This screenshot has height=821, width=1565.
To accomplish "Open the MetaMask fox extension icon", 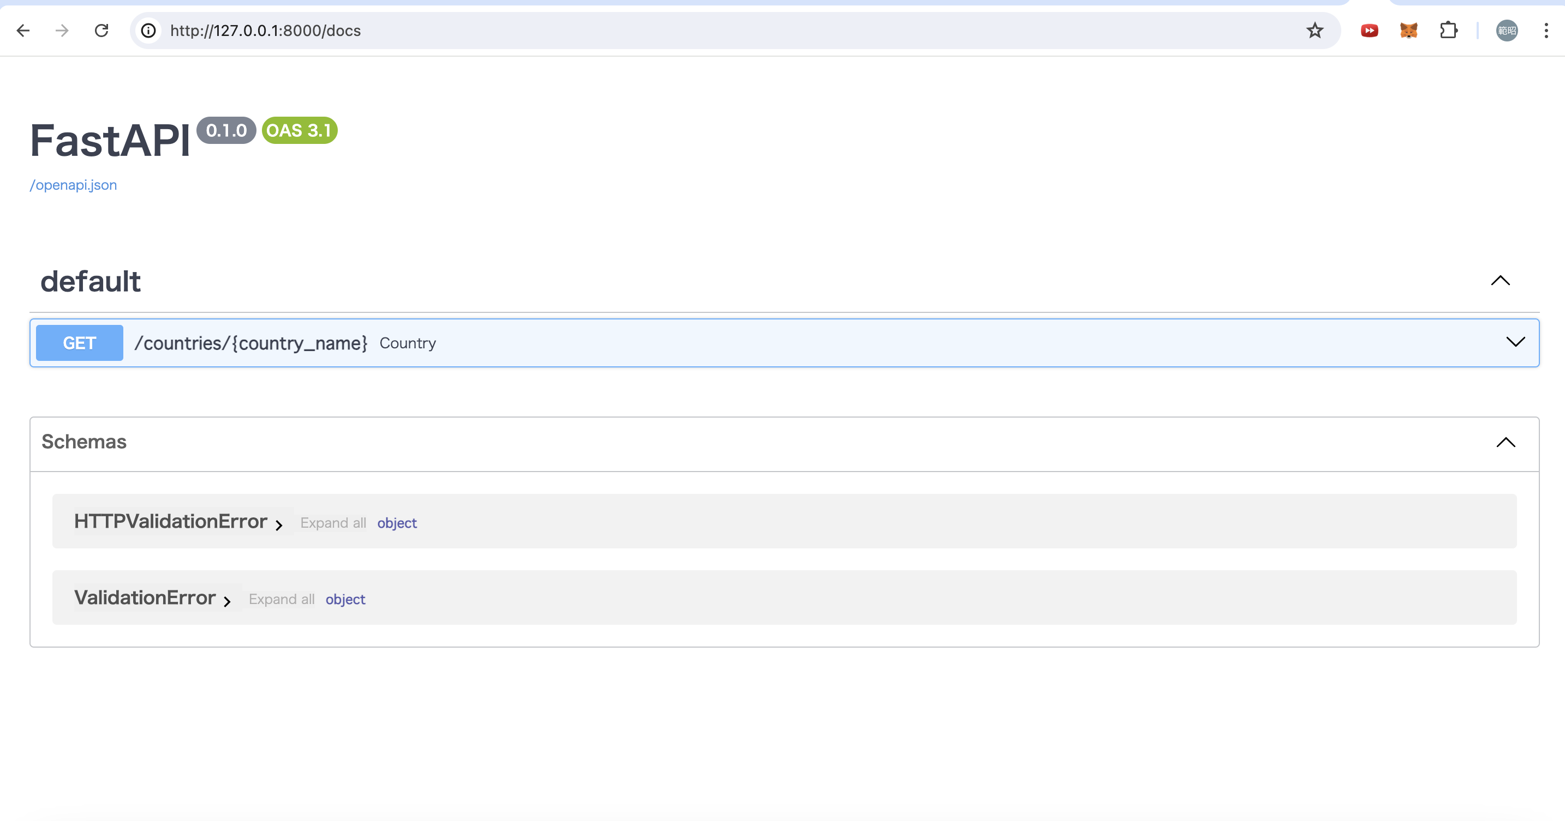I will 1409,31.
